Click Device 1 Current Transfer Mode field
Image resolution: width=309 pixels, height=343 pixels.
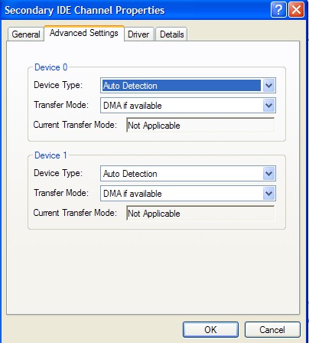coord(200,213)
